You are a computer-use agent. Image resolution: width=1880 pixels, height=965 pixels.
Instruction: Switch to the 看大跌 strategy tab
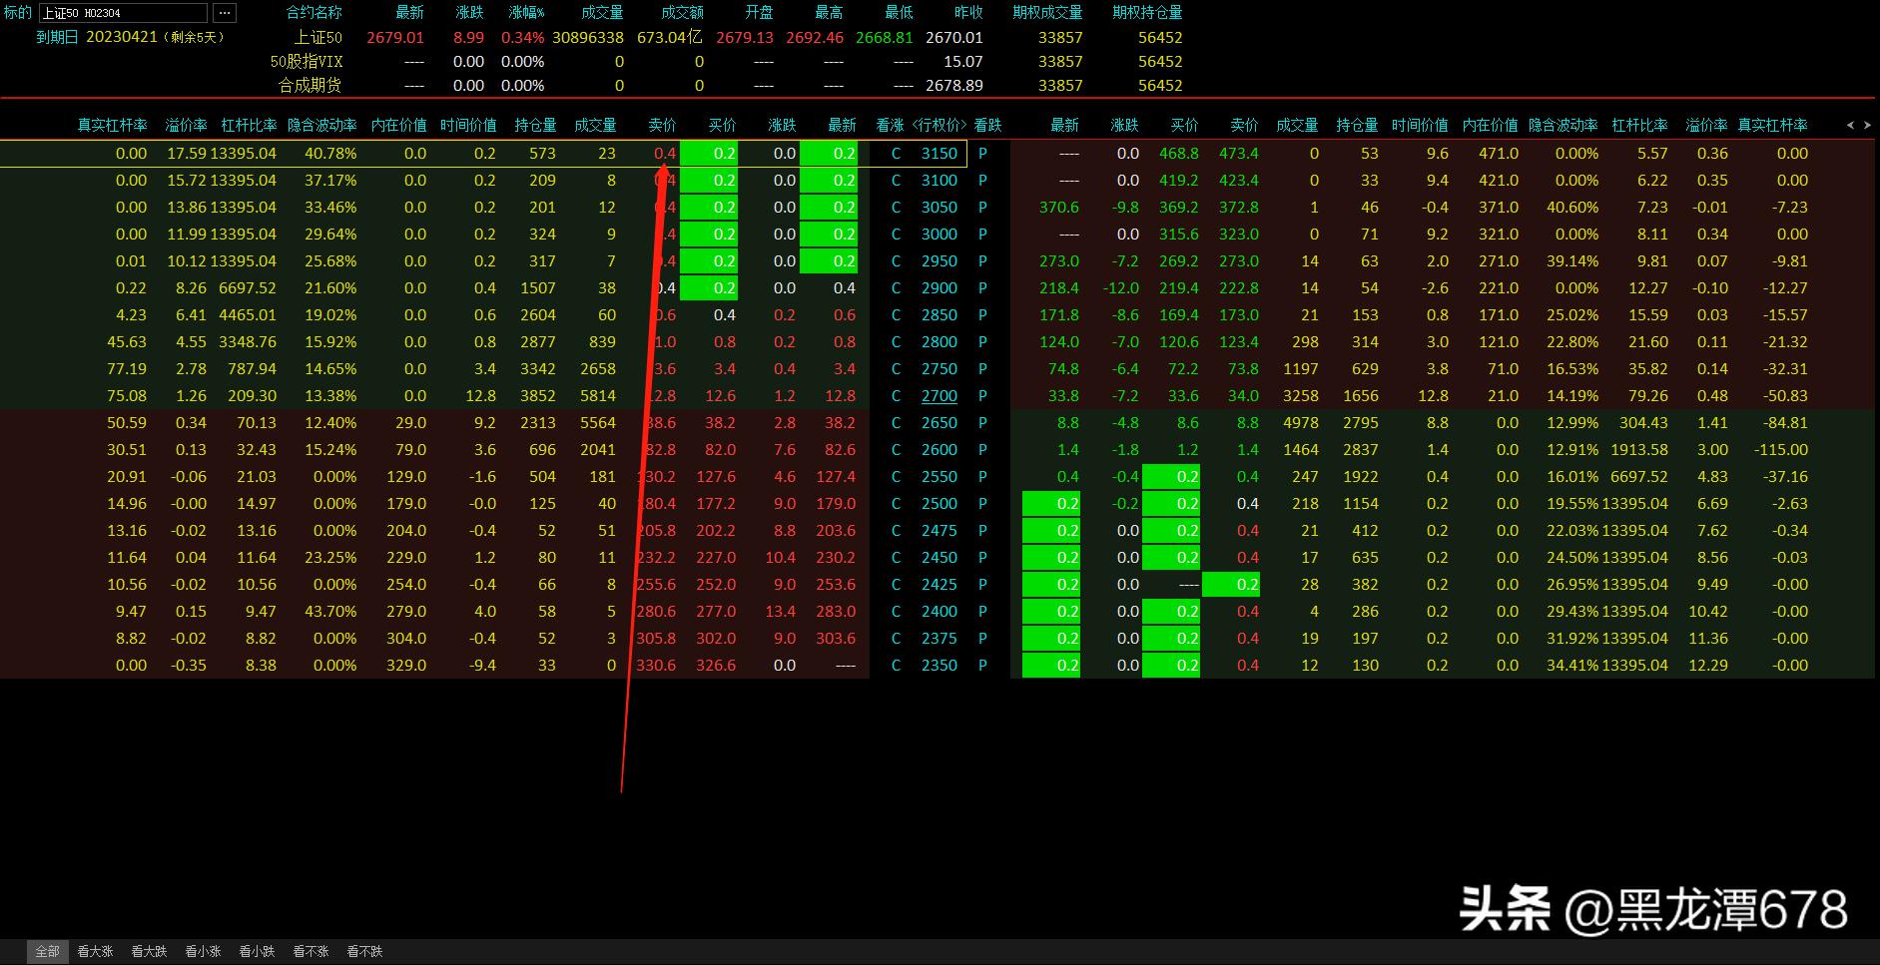point(149,952)
